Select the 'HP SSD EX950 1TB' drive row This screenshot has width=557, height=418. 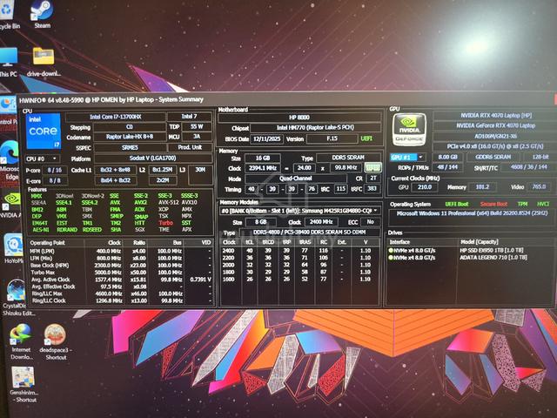pos(471,250)
